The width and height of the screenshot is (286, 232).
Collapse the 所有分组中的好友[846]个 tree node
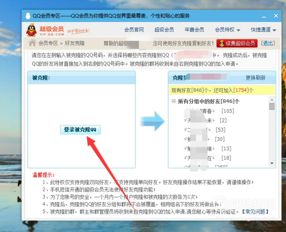(174, 101)
